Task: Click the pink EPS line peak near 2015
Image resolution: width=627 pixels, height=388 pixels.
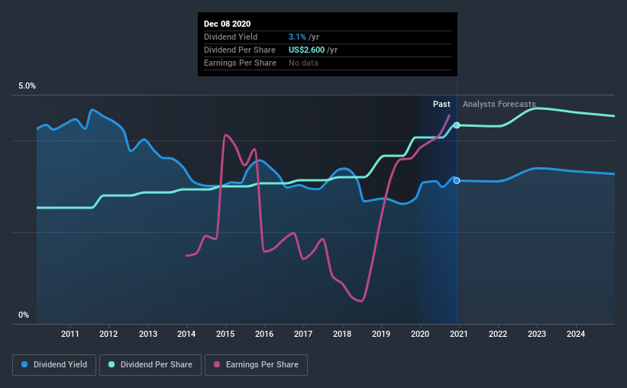Action: point(226,135)
